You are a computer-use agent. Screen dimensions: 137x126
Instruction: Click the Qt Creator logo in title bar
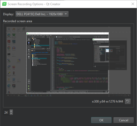pyautogui.click(x=4, y=4)
